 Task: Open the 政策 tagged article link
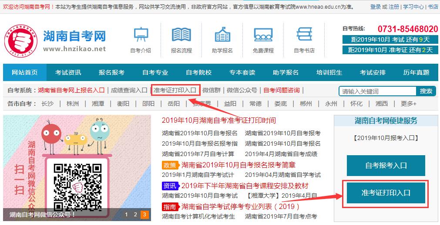pyautogui.click(x=238, y=165)
